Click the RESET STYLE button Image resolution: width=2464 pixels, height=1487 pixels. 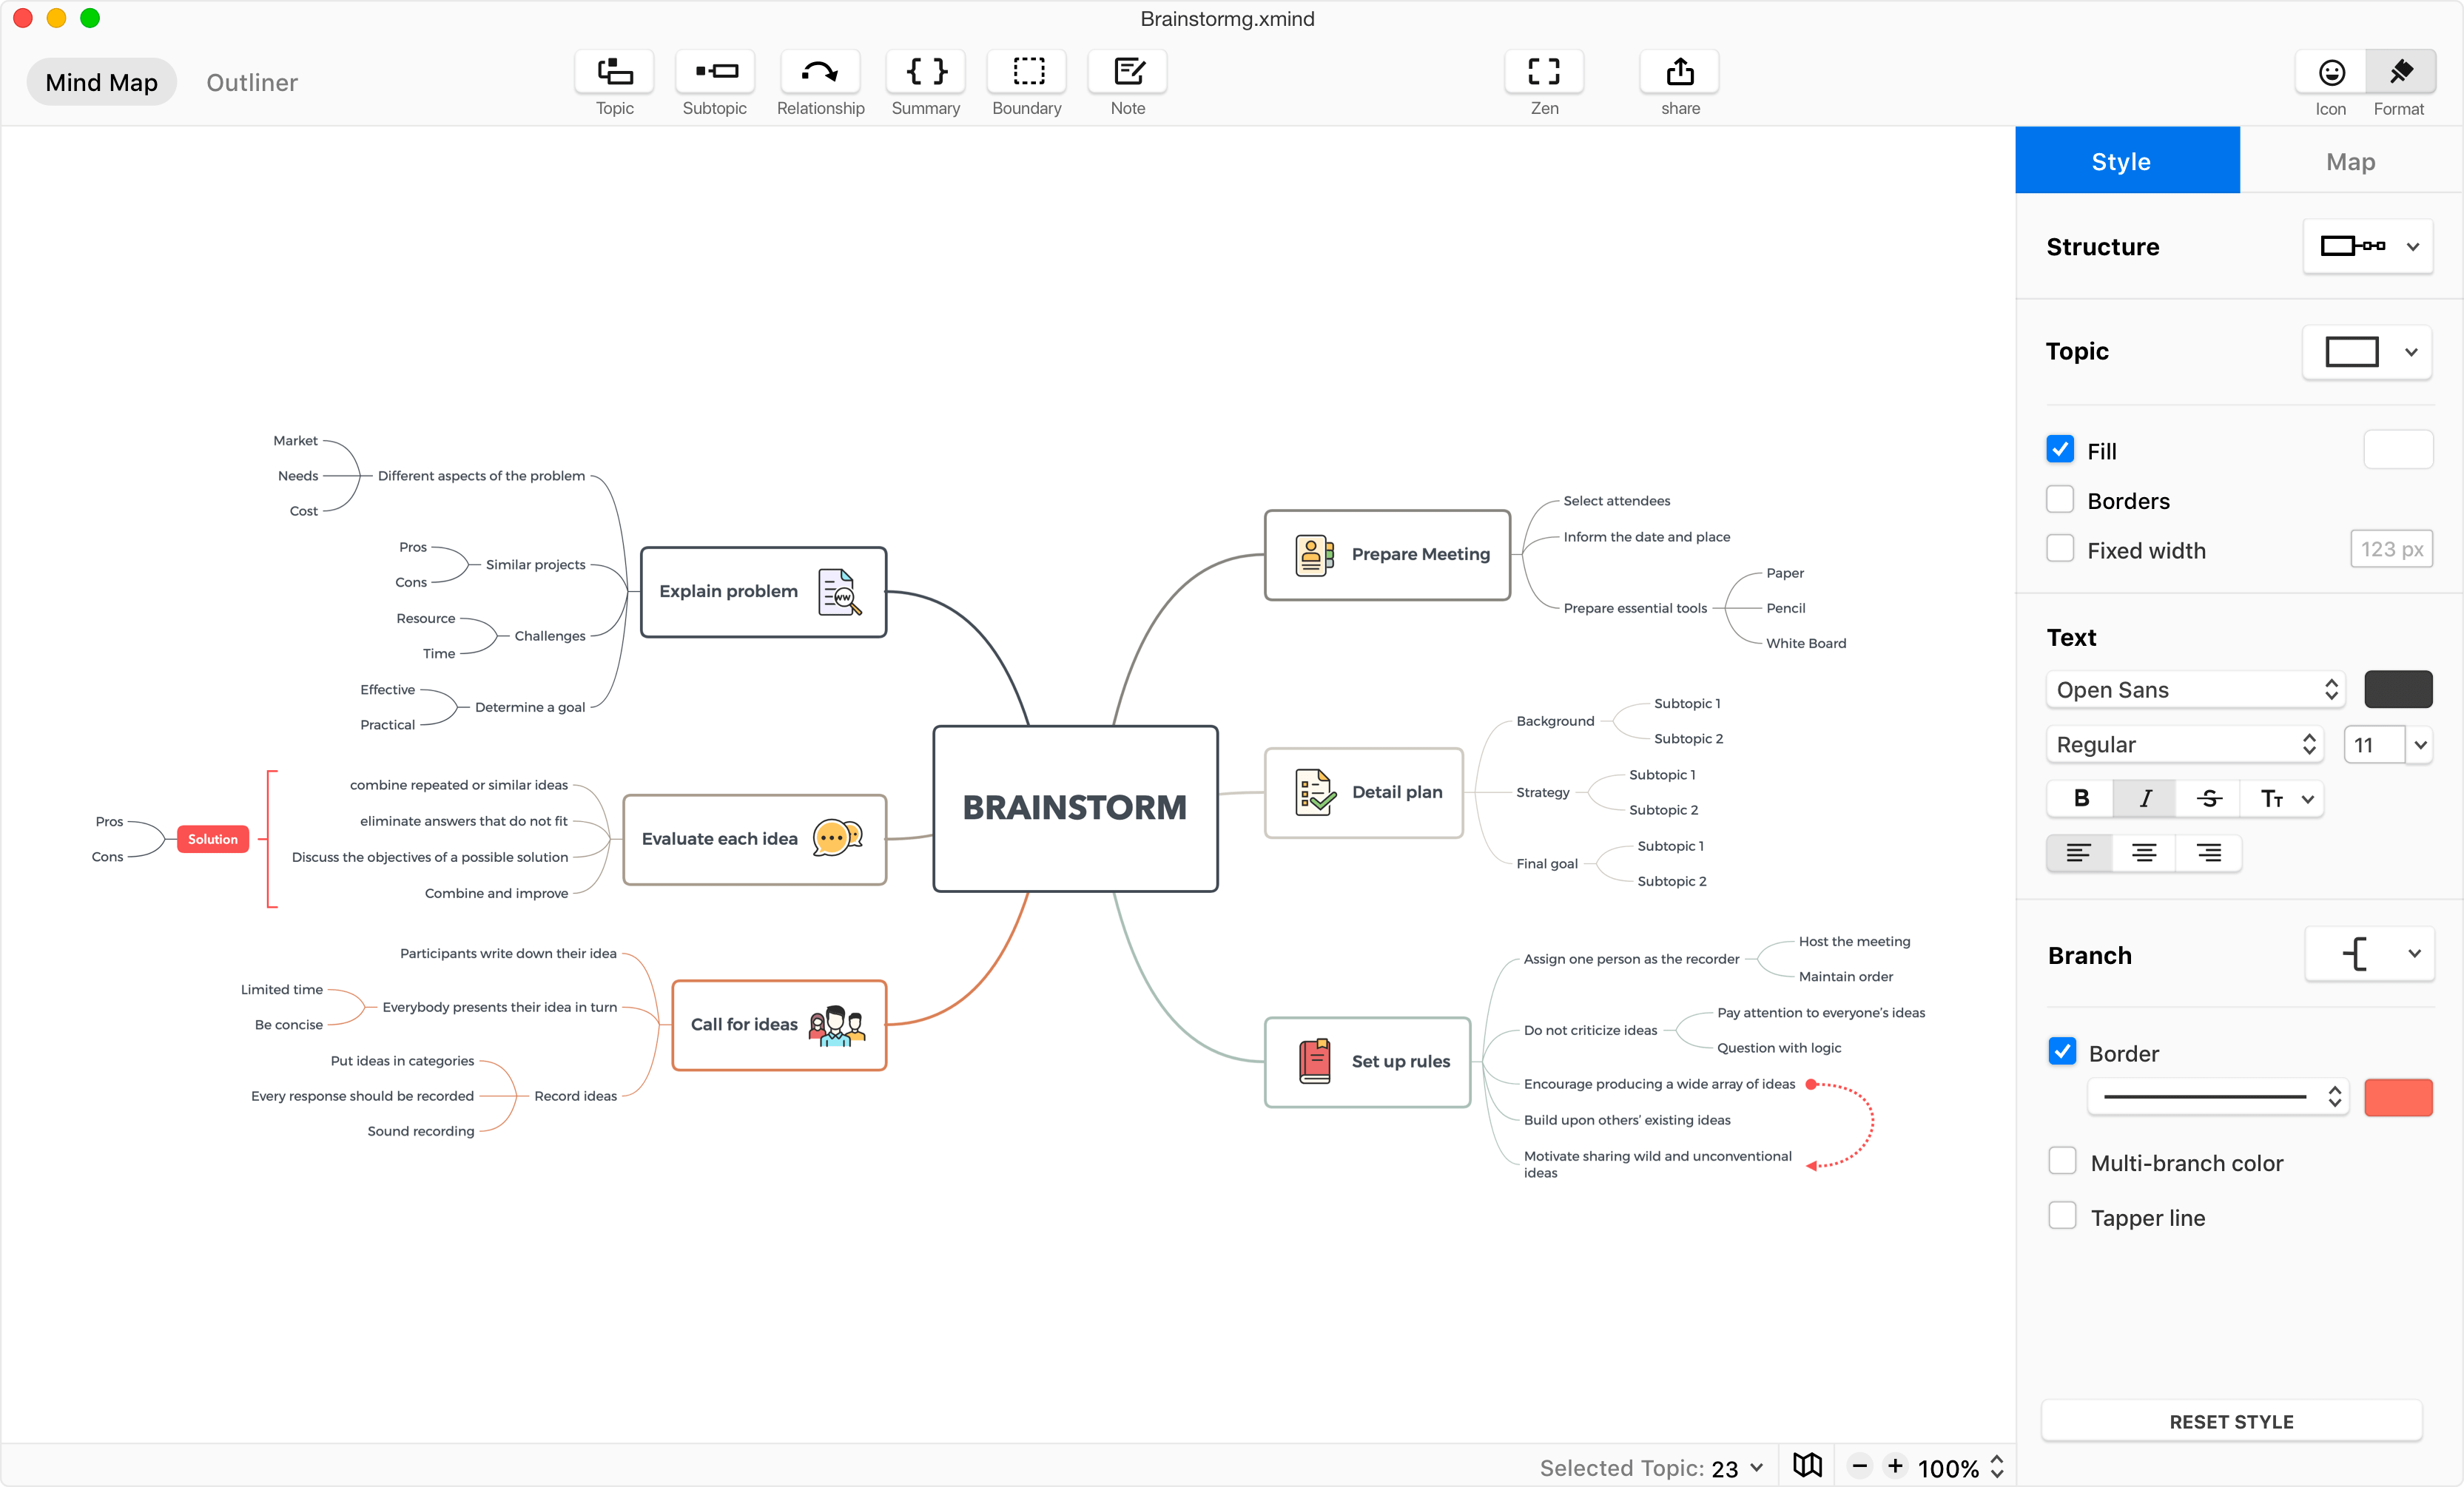pyautogui.click(x=2230, y=1420)
